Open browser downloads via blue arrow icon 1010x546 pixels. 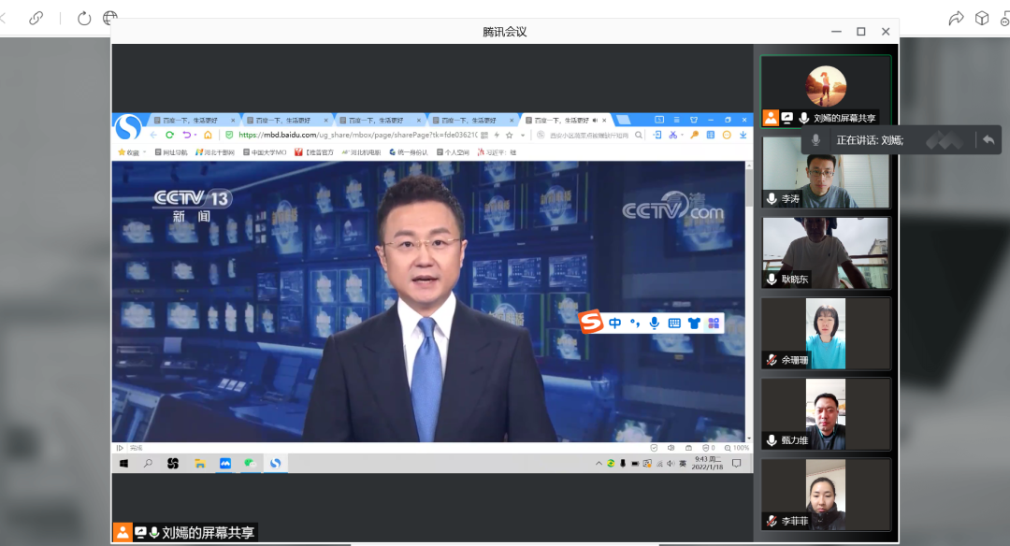tap(743, 136)
